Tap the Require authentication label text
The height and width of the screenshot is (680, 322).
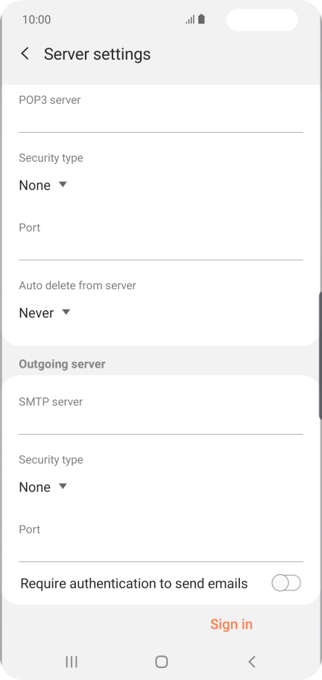pyautogui.click(x=134, y=583)
